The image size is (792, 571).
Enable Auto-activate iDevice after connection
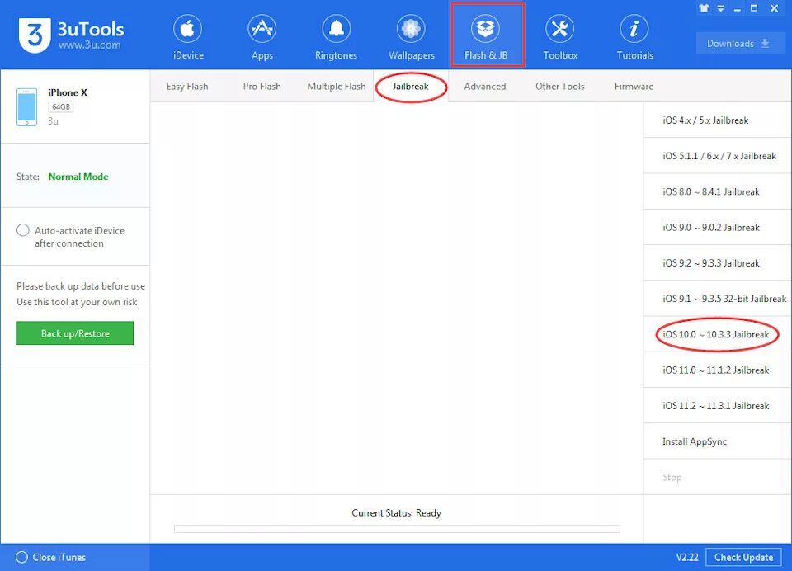[x=23, y=230]
